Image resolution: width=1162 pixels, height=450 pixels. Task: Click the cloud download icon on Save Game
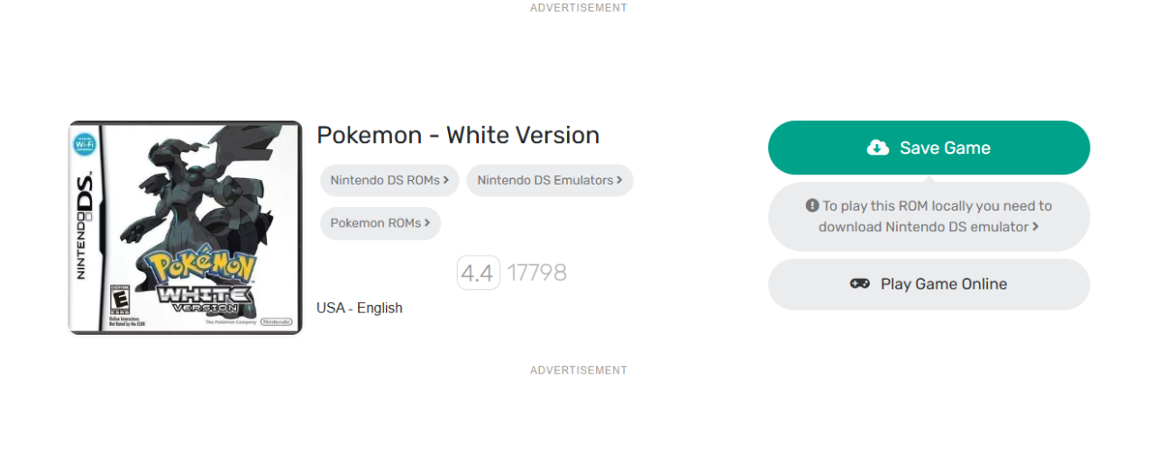[x=878, y=148]
